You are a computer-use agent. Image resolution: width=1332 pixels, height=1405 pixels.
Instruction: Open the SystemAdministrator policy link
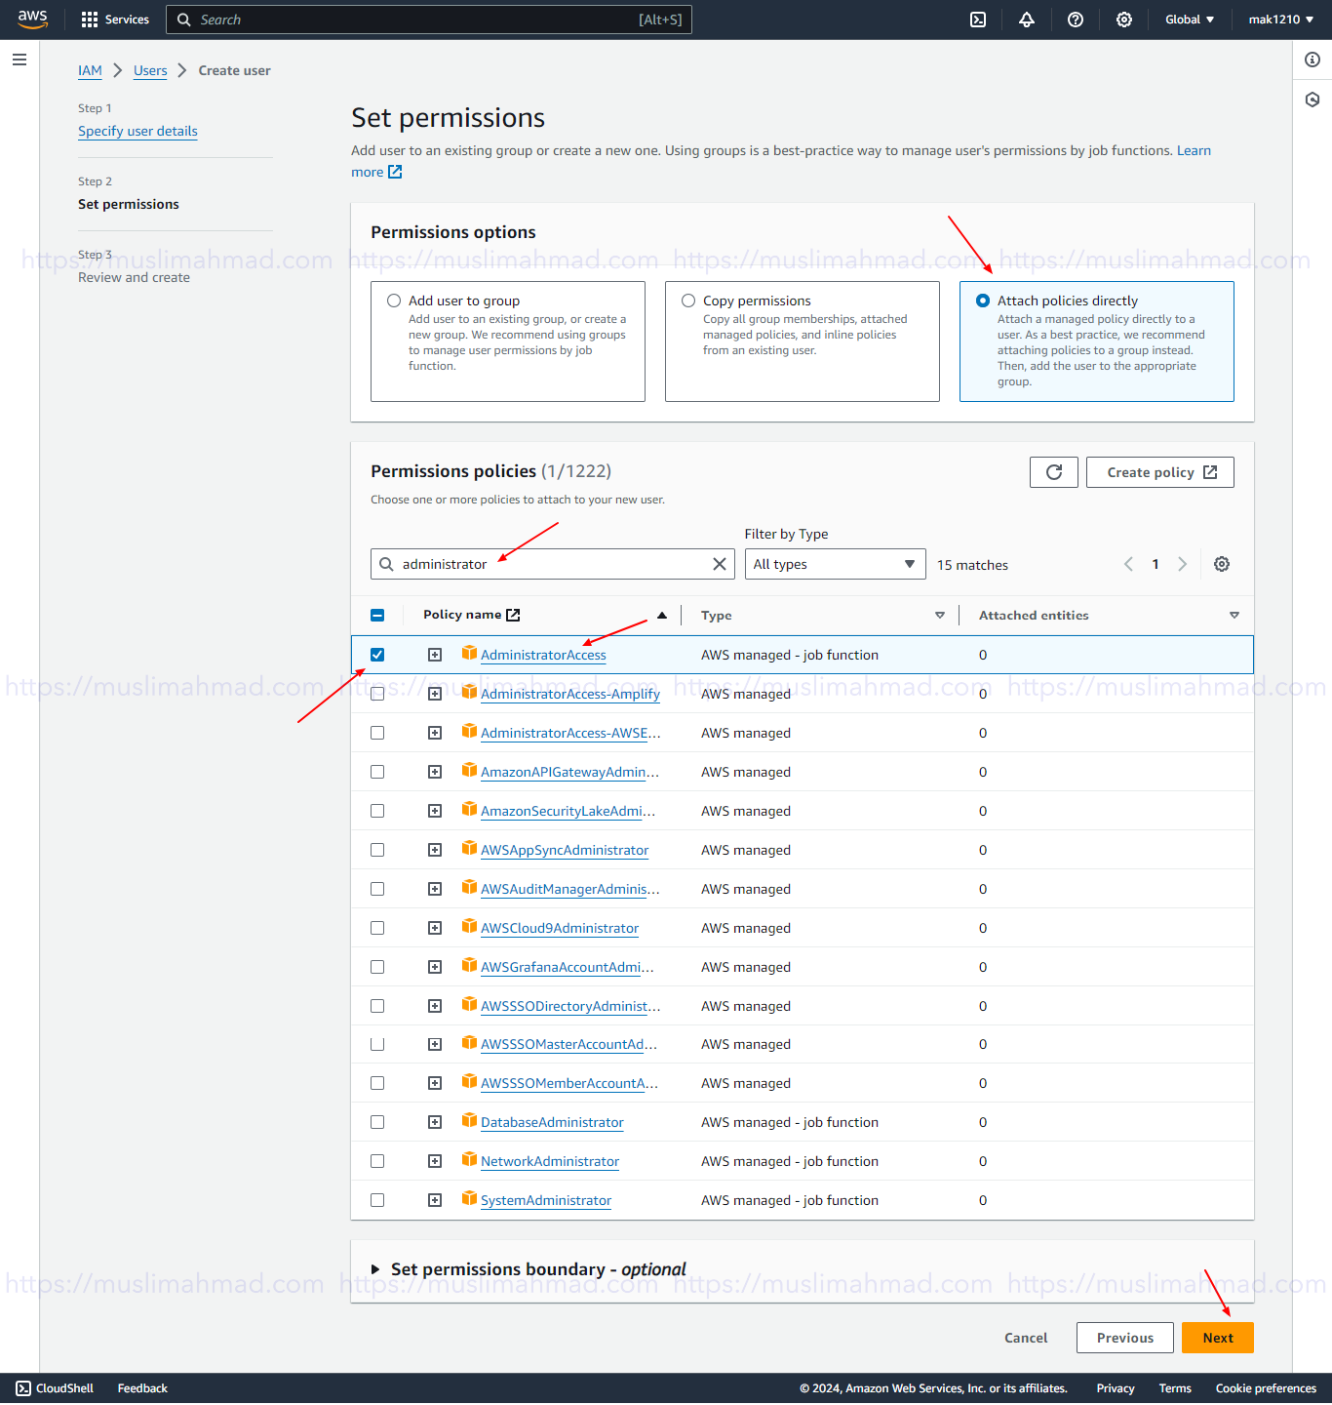(x=546, y=1201)
